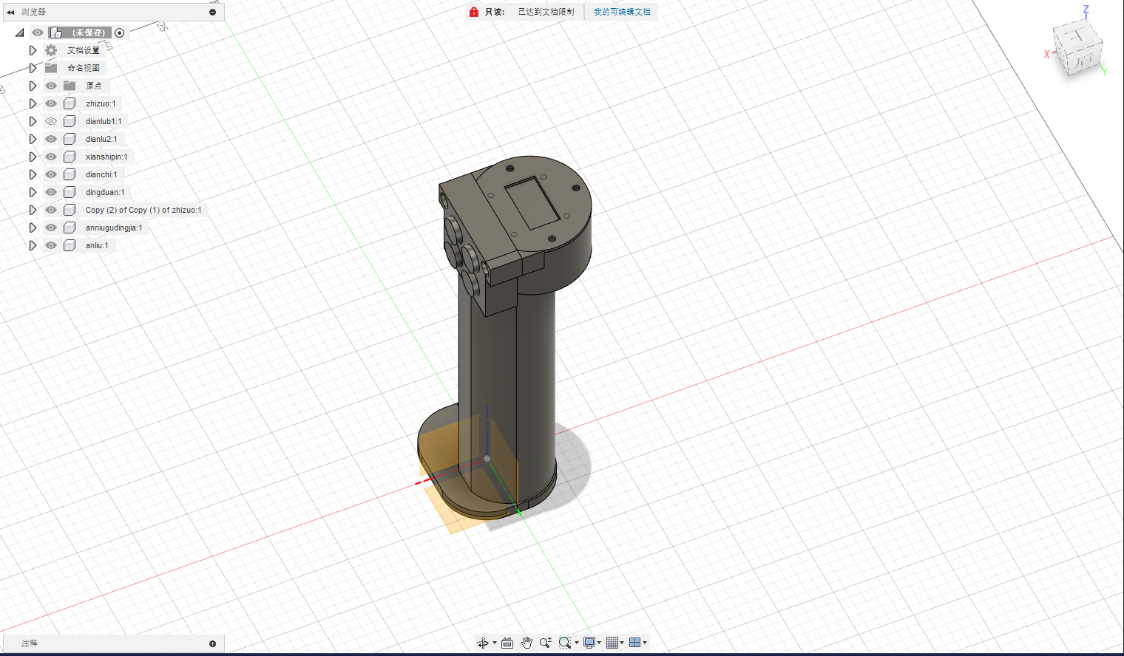Click the comments panel plus button
This screenshot has width=1124, height=656.
click(x=212, y=643)
